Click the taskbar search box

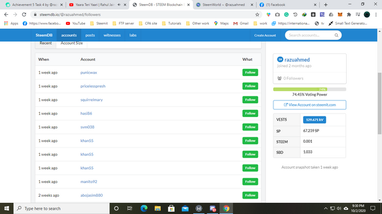coord(61,209)
